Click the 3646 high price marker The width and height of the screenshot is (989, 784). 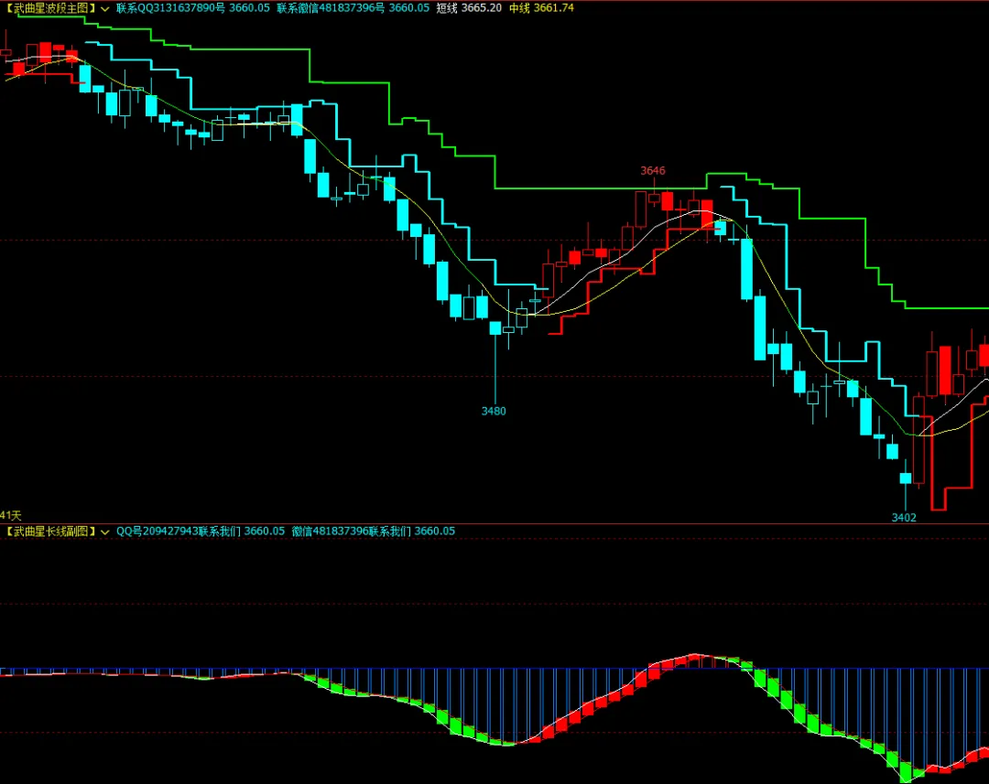[653, 171]
